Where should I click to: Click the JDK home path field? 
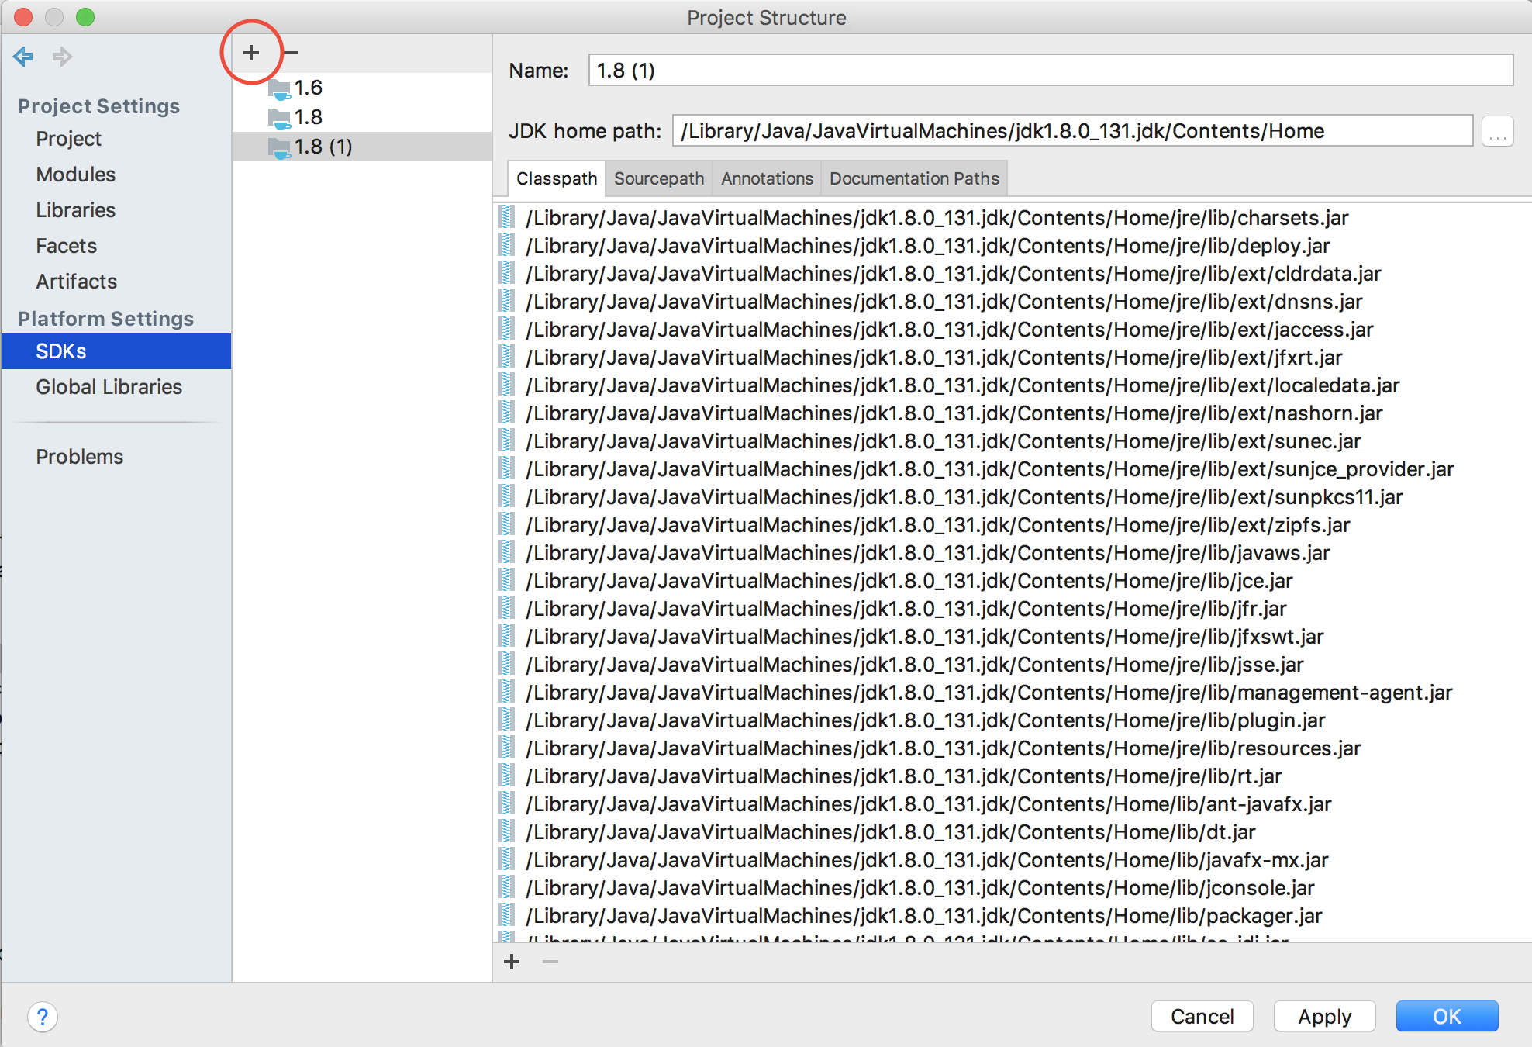point(1072,131)
